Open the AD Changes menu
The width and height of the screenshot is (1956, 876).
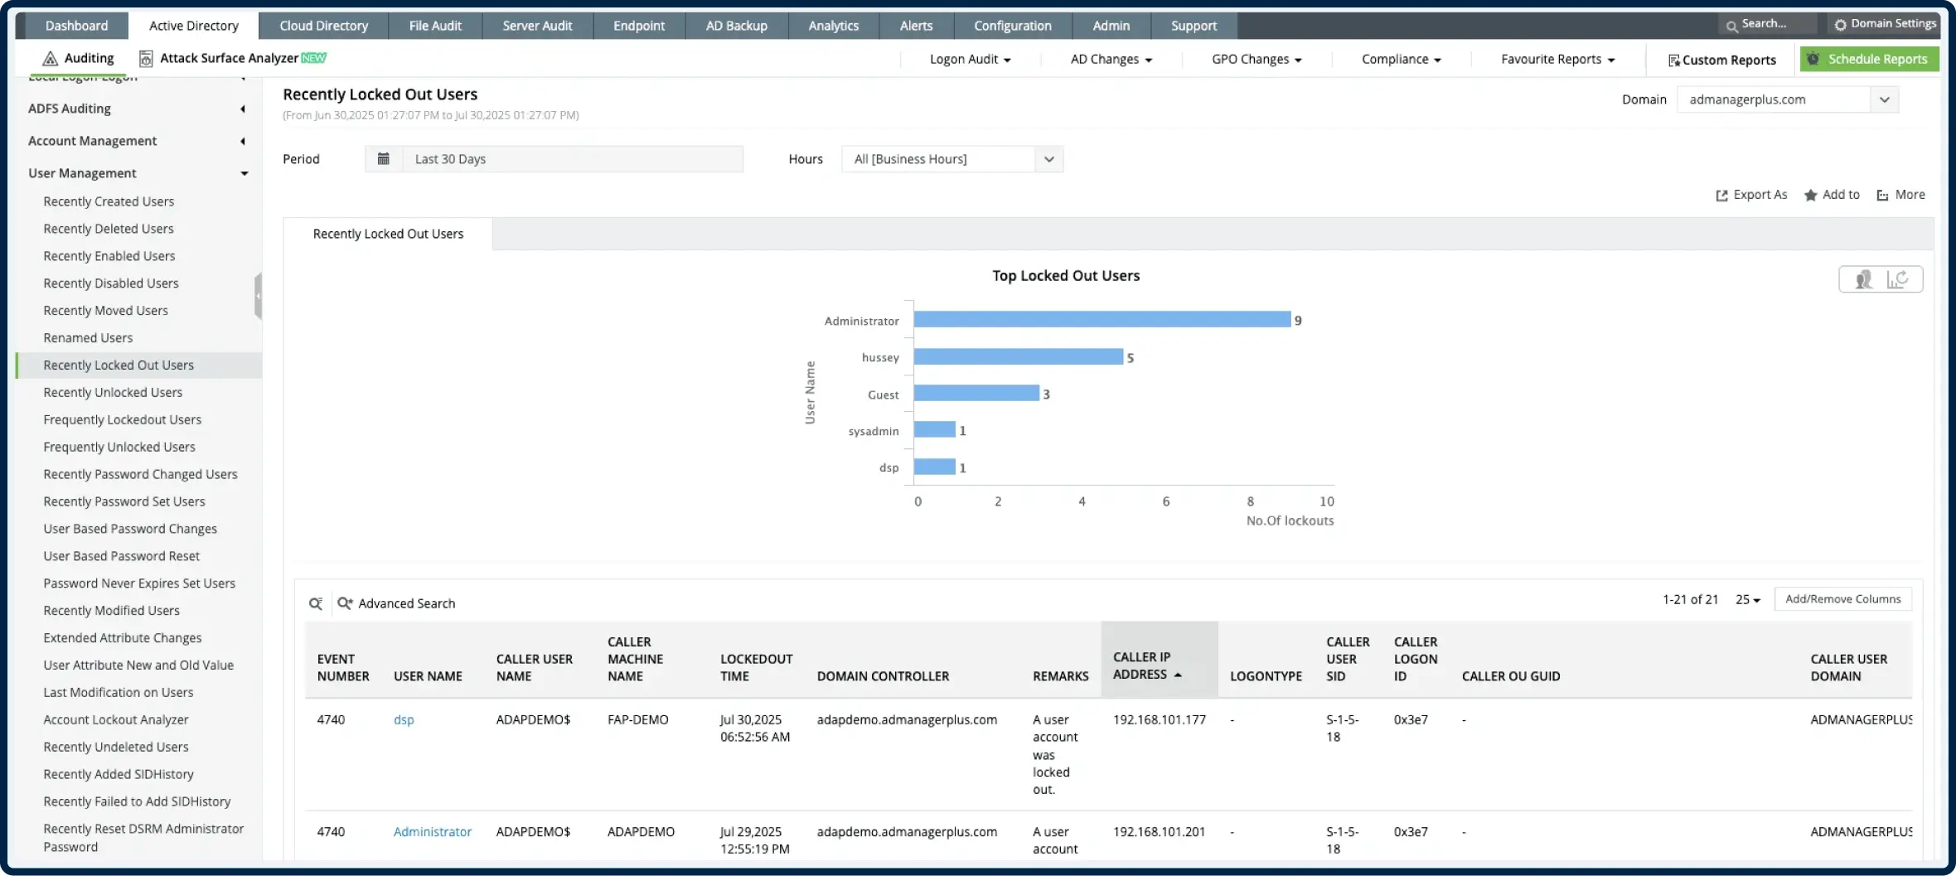1111,59
